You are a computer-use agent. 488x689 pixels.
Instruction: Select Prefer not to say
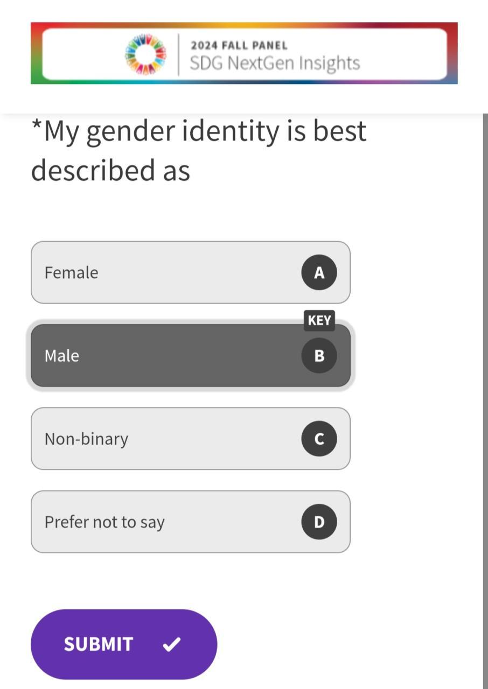click(162, 522)
